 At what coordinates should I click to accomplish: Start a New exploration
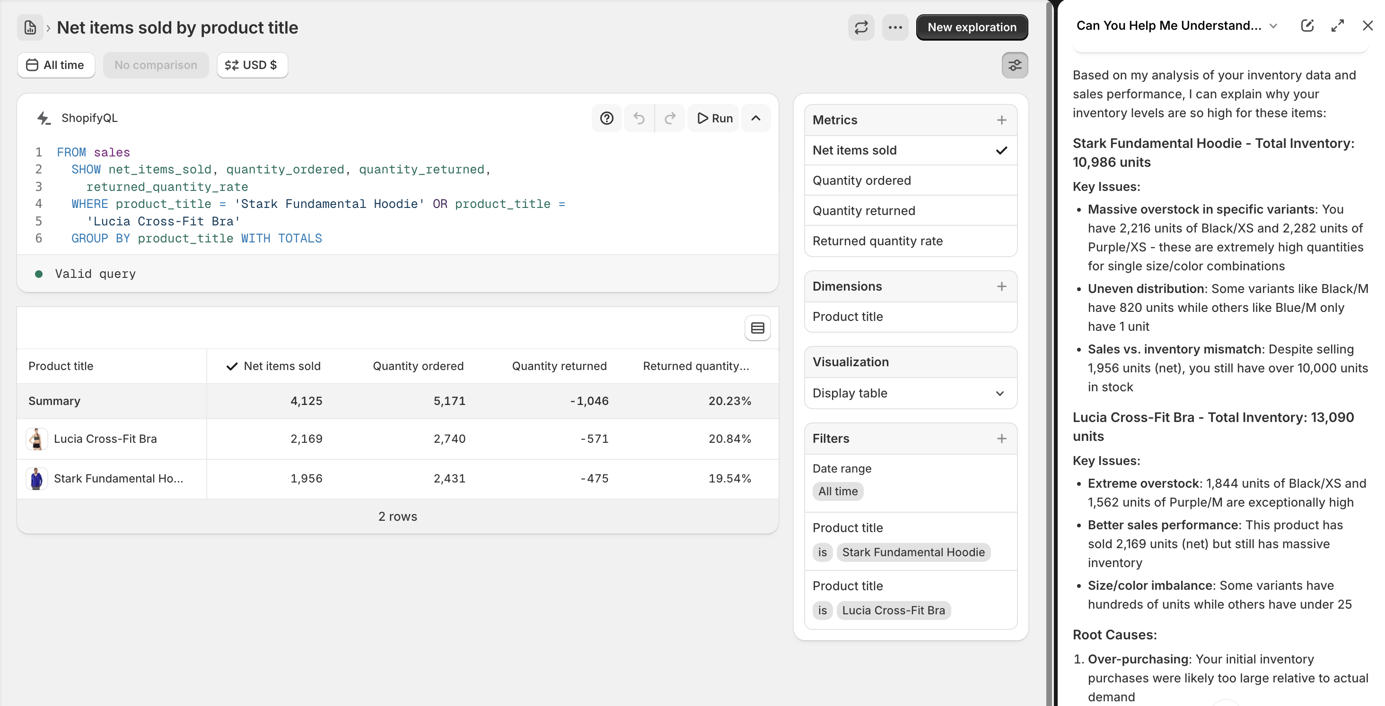click(x=972, y=27)
